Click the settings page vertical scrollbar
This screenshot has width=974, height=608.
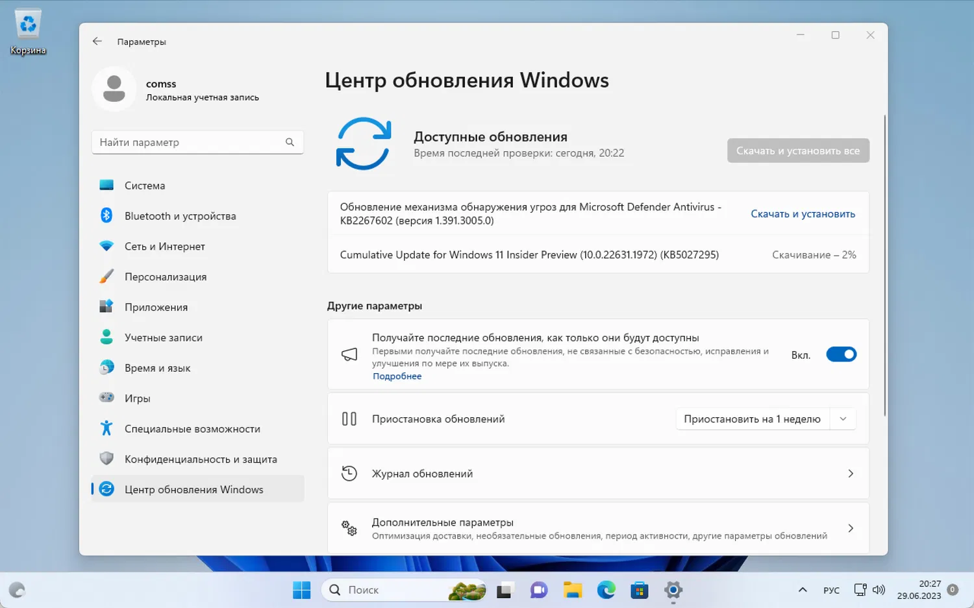(x=884, y=266)
